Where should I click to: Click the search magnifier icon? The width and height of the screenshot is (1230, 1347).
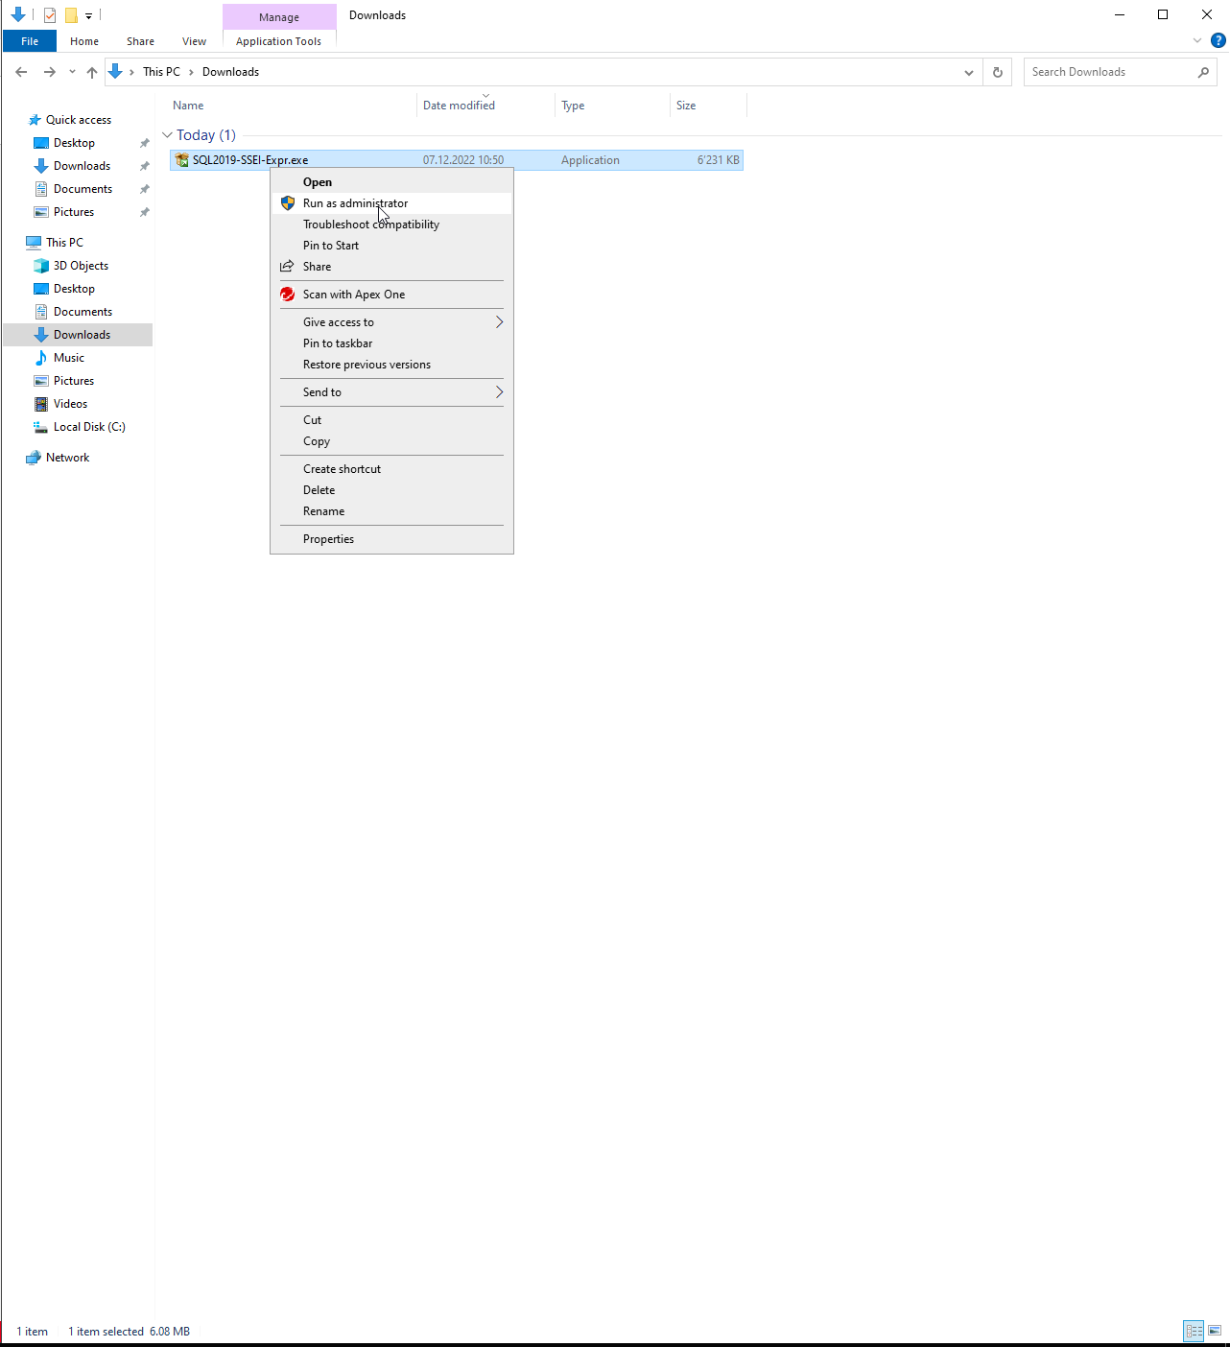click(1203, 72)
